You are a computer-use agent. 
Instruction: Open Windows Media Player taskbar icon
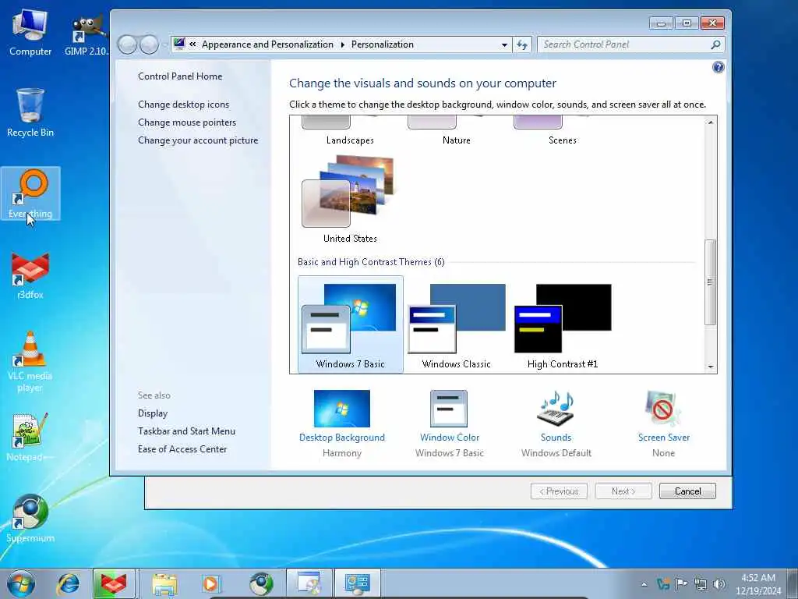point(210,583)
